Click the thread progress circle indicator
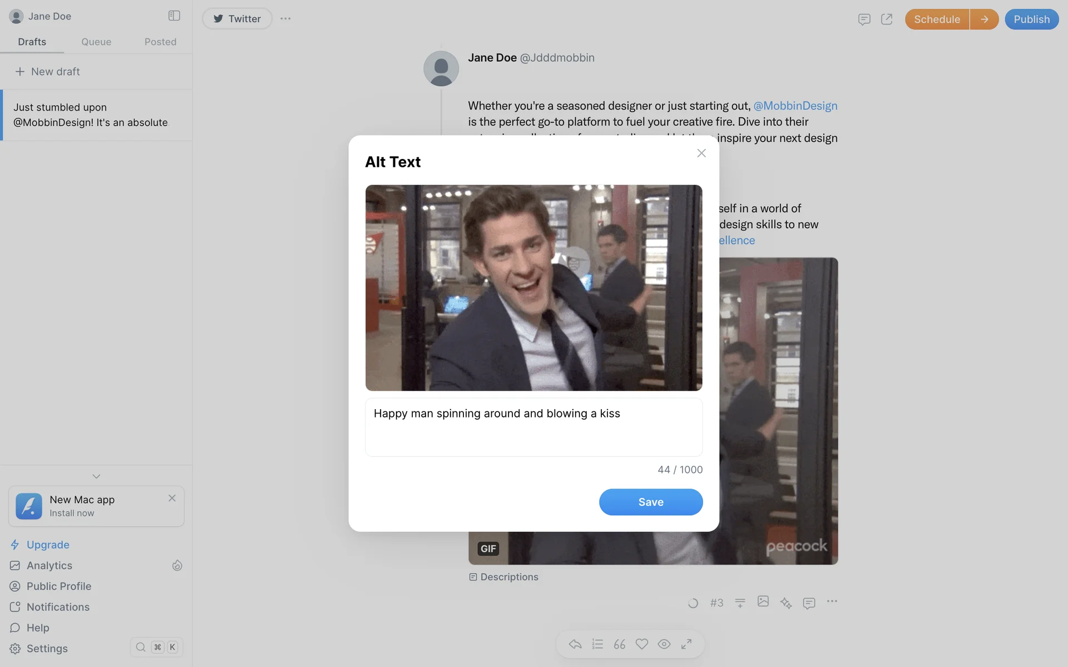1068x667 pixels. [693, 603]
